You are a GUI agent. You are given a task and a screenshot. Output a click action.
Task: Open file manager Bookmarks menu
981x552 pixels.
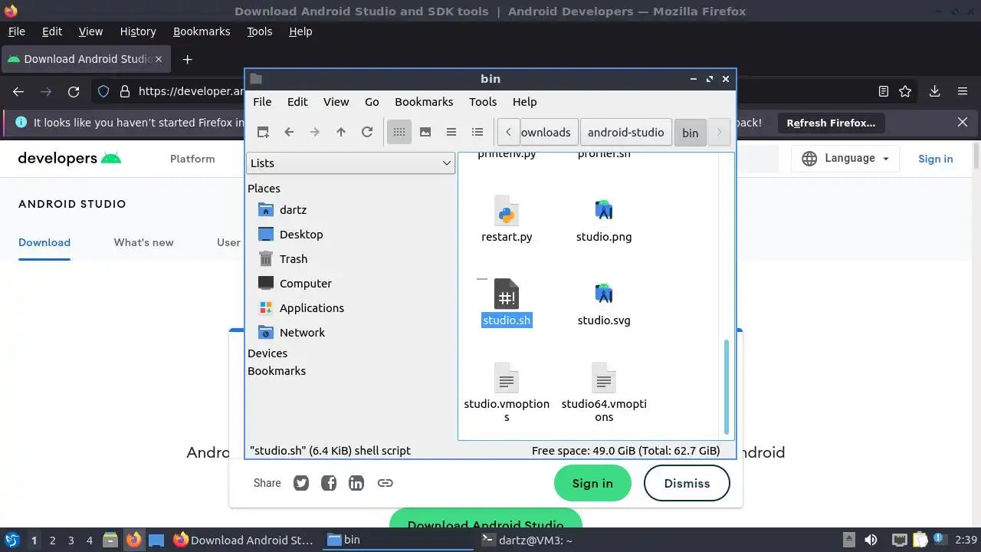pyautogui.click(x=424, y=101)
